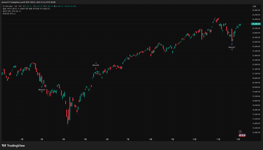Open the USD currency selector
Viewport: 263px width, 150px height.
point(255,6)
